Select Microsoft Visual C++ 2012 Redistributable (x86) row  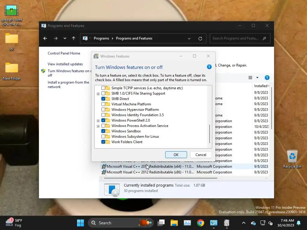[x=186, y=172]
